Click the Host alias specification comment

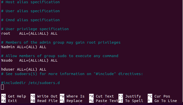30,2
